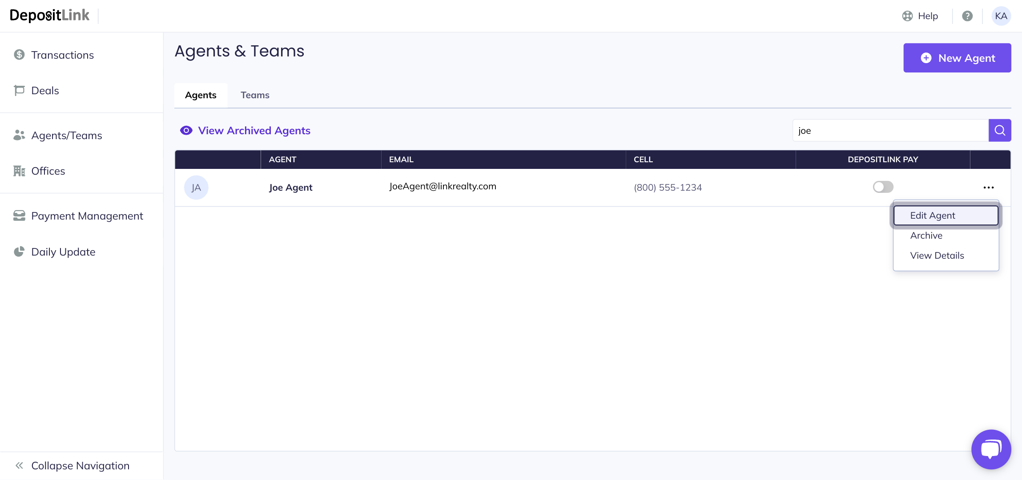Click the Daily Update pie chart icon
Screen dimensions: 1022x480
click(19, 252)
